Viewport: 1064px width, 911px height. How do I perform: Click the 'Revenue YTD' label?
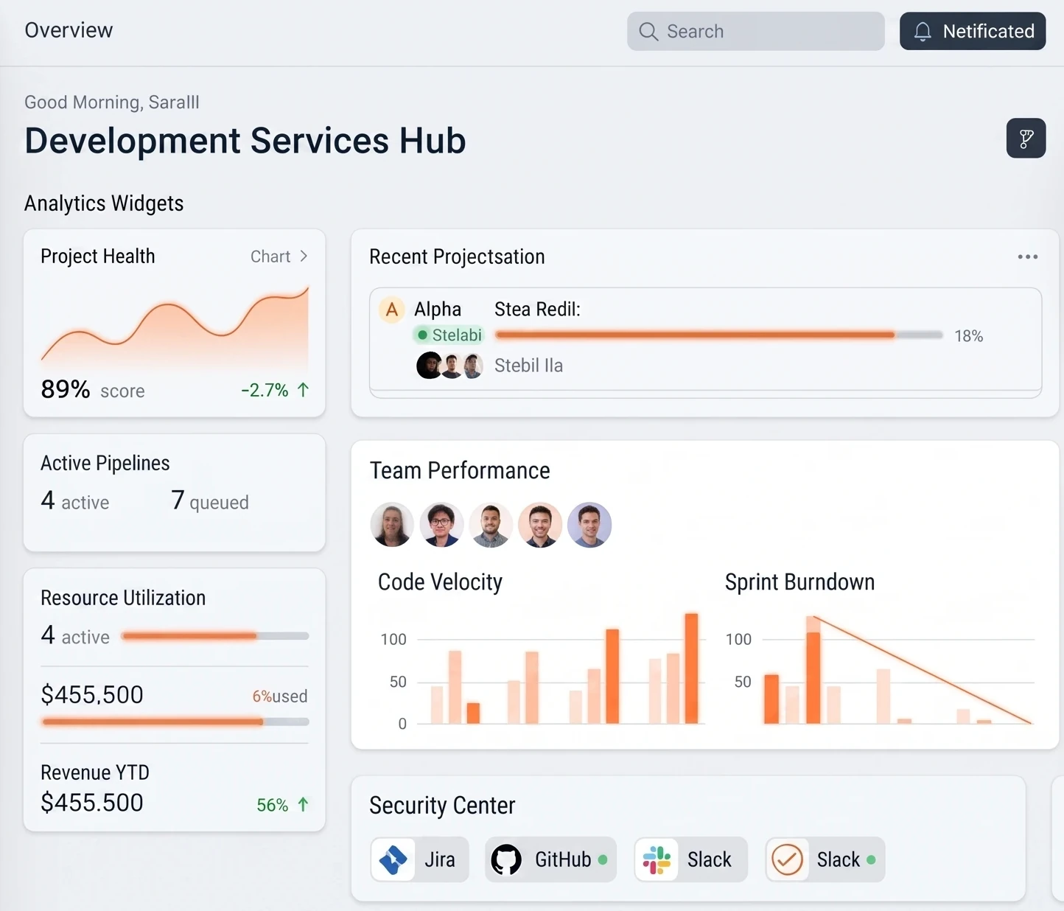coord(95,772)
